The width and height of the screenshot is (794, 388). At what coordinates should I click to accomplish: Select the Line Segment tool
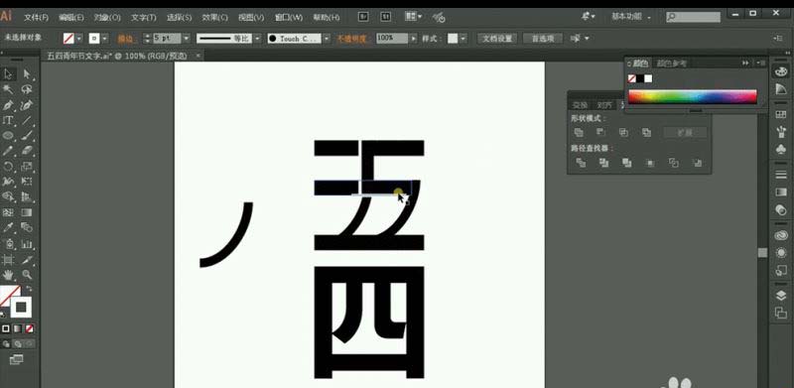click(27, 120)
